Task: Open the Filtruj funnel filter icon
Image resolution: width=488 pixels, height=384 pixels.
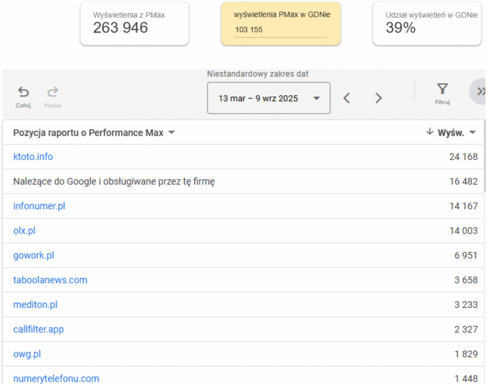Action: click(442, 89)
